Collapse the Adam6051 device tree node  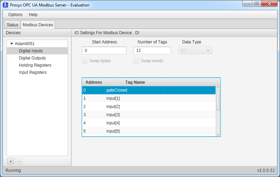[x=12, y=44]
